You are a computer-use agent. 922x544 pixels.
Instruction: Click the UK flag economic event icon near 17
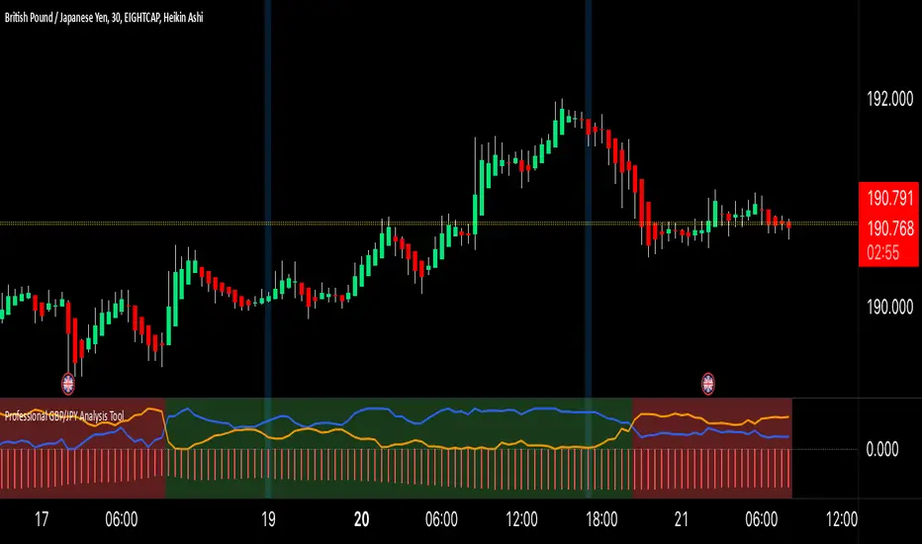68,384
